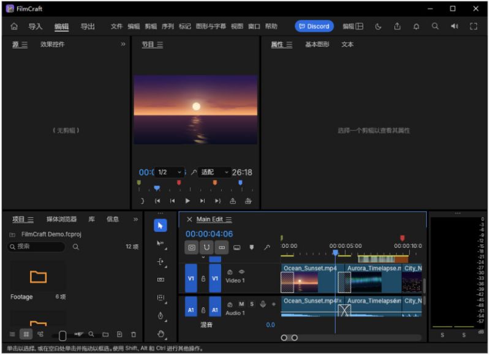Toggle timeline snapping magnet
Screen dimensions: 490x355
pyautogui.click(x=206, y=248)
